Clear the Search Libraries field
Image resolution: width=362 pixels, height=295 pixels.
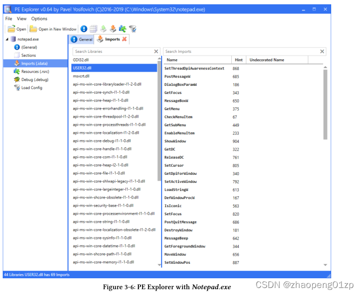(156, 51)
